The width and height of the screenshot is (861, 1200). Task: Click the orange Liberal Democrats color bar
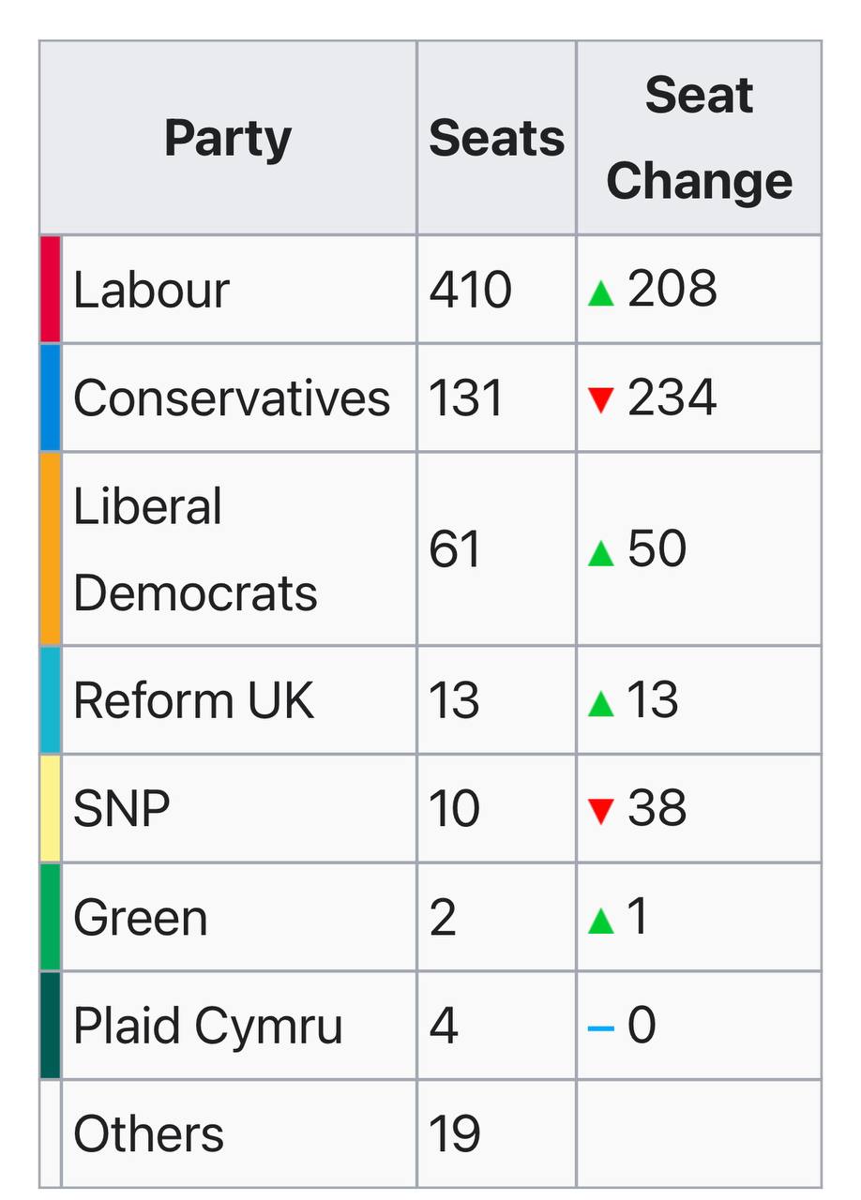(x=51, y=549)
